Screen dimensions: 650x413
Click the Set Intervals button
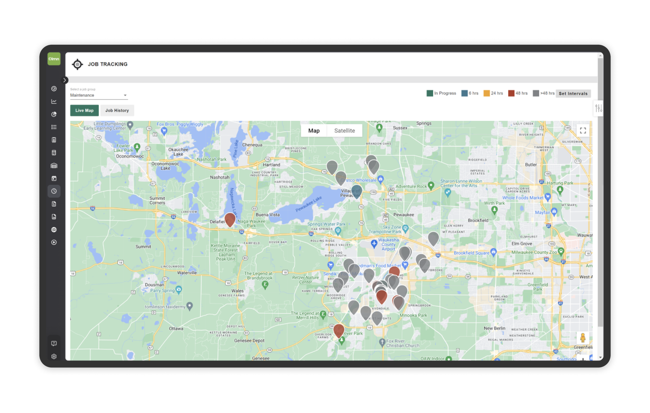(x=573, y=93)
